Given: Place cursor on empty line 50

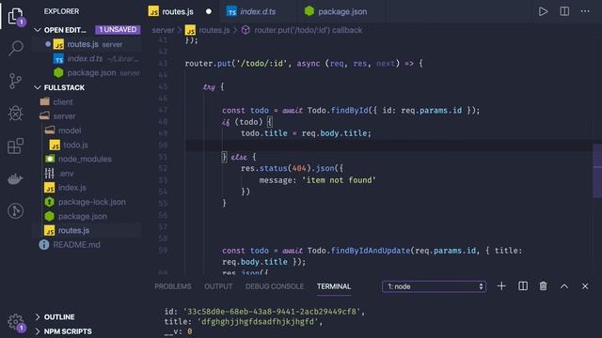Looking at the screenshot, I should click(x=388, y=145).
